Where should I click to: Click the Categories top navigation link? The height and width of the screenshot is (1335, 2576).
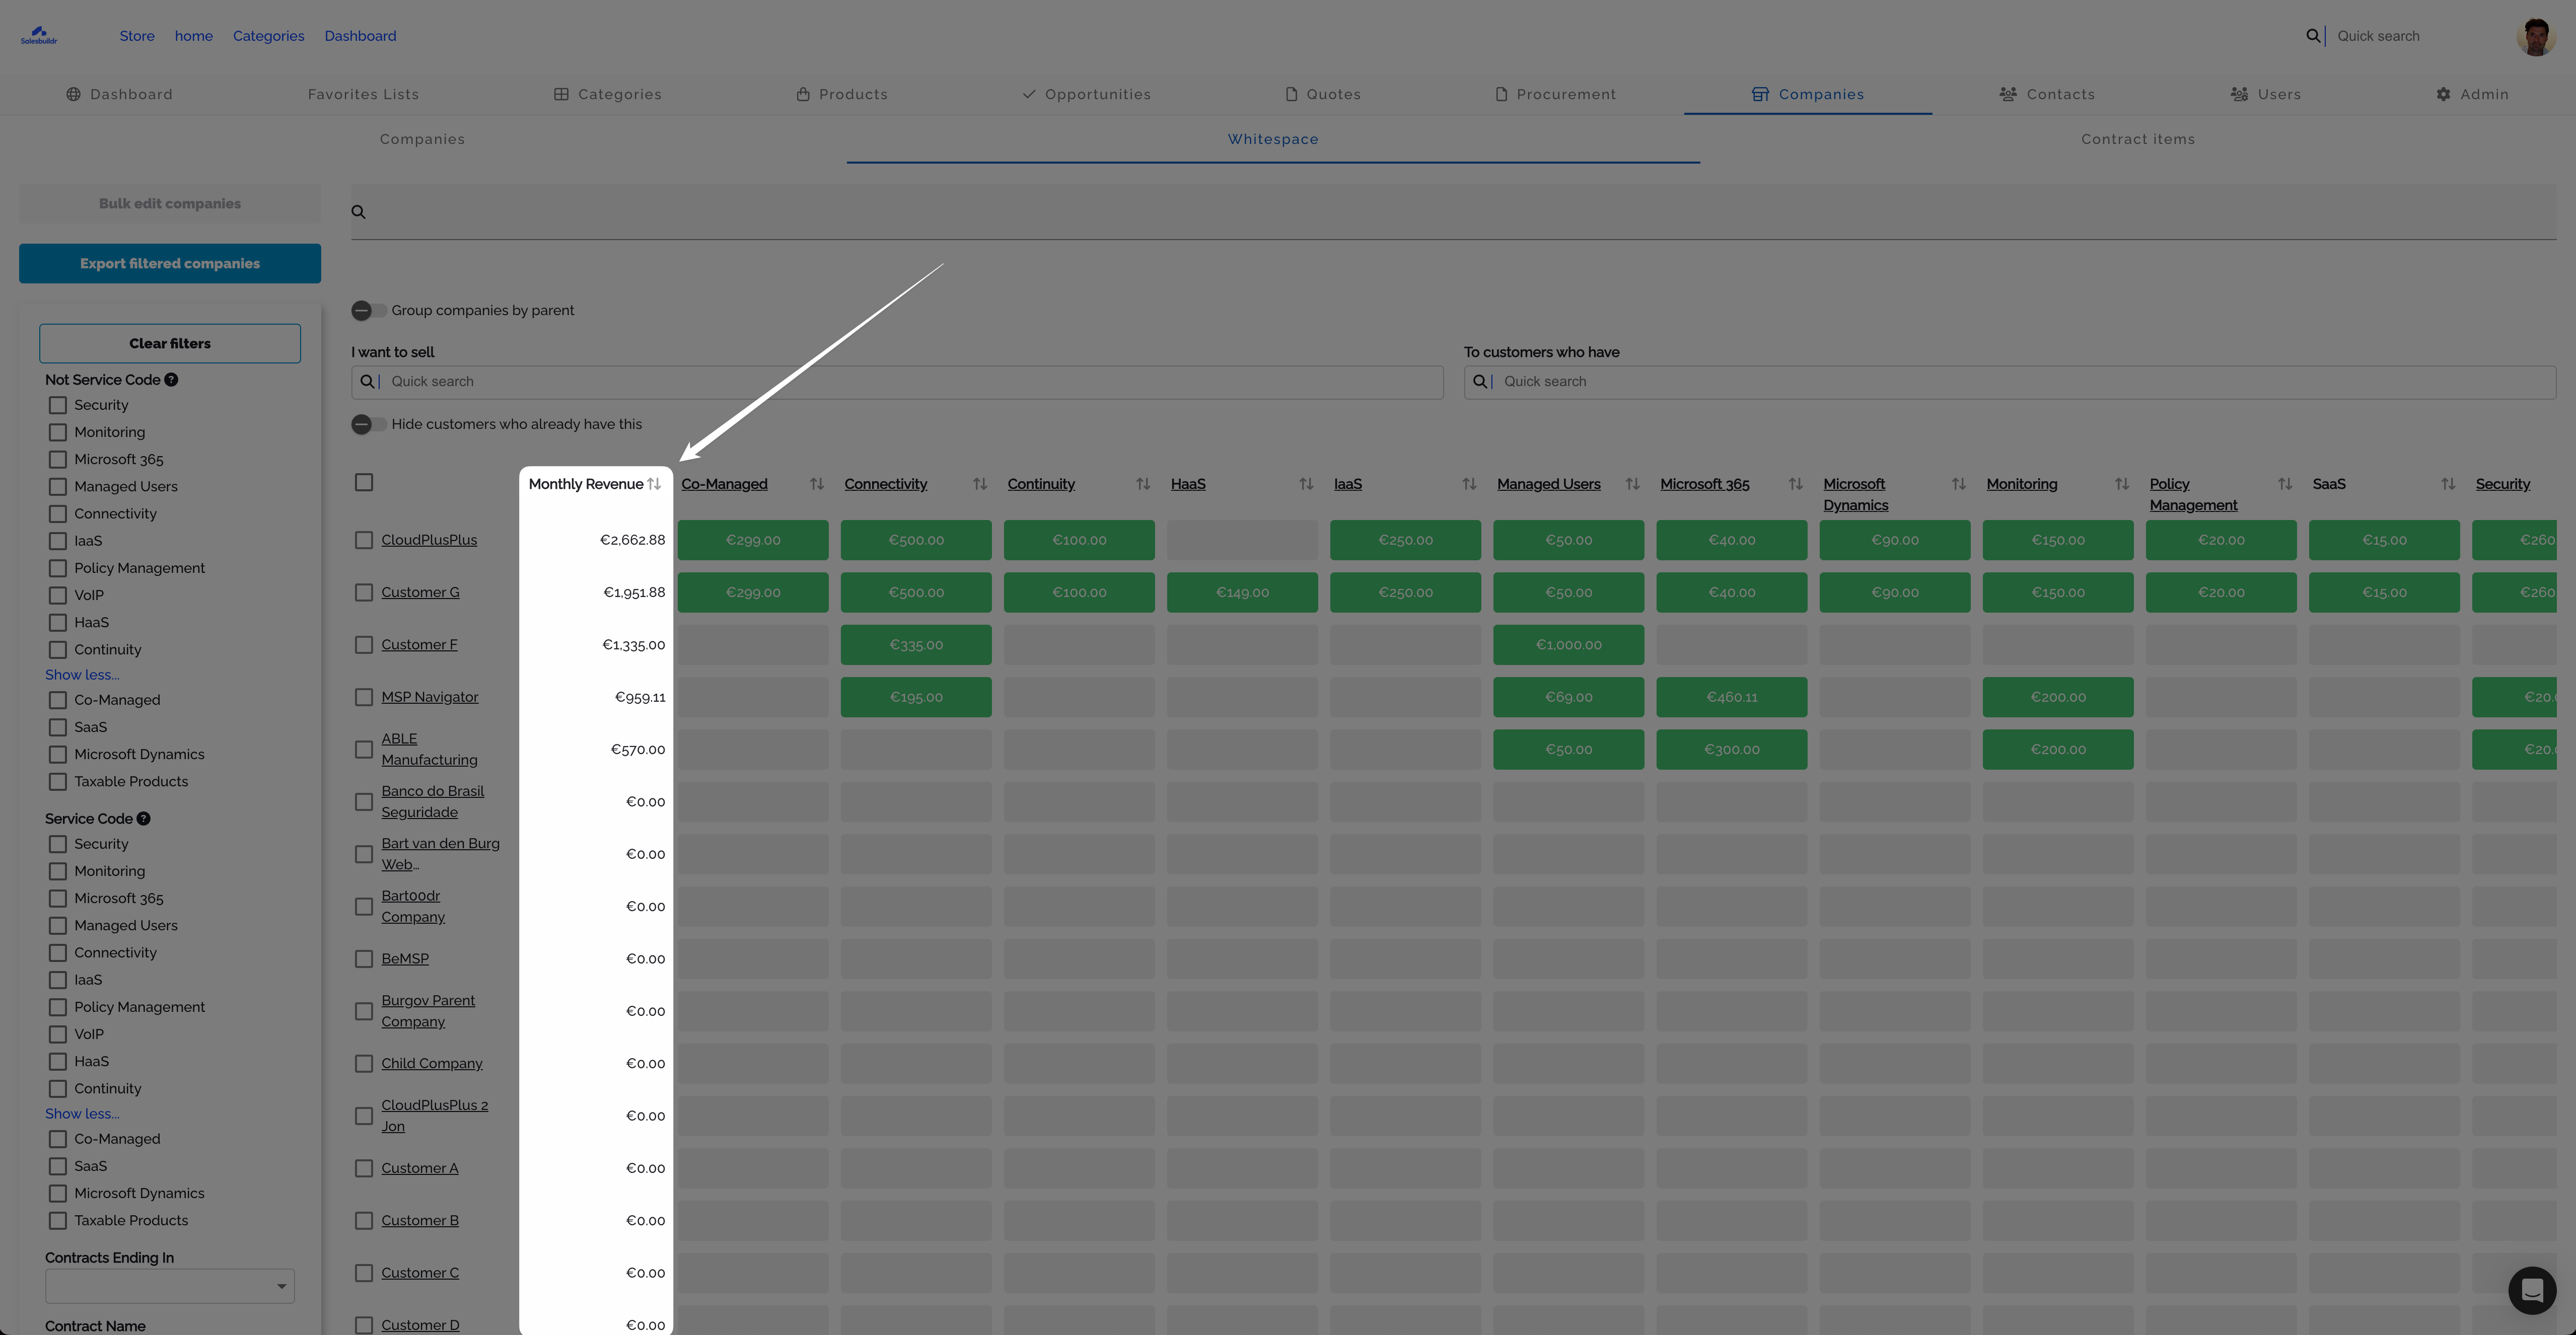[269, 36]
